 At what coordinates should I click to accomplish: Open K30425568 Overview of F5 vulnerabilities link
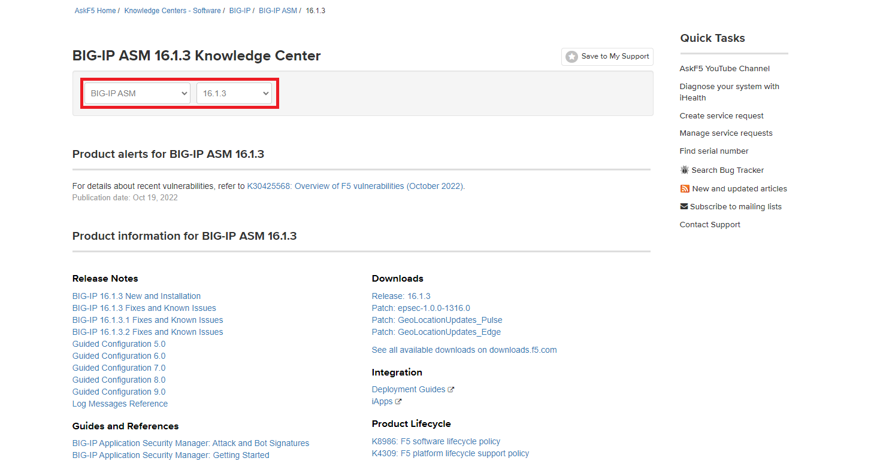pos(355,186)
